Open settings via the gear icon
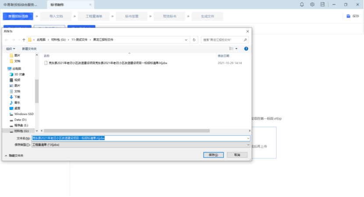Screen dimensions: 364x197 point(312,4)
